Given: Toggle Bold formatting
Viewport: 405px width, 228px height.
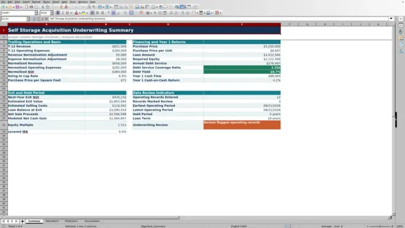Looking at the screenshot, I should tap(58, 13).
